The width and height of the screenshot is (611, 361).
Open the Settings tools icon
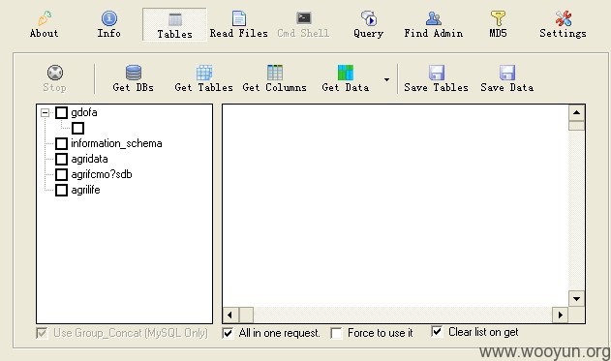click(x=564, y=18)
